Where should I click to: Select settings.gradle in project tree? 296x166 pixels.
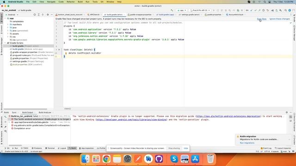point(27,61)
